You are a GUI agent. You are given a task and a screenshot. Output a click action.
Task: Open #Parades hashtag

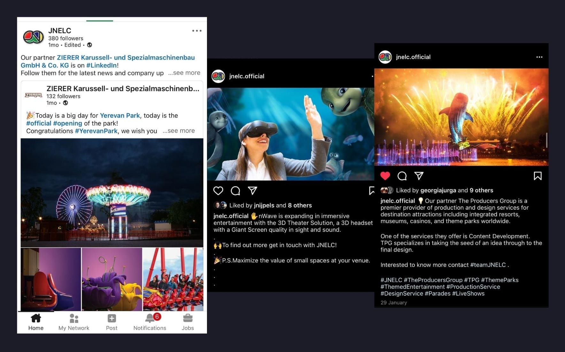click(x=438, y=294)
